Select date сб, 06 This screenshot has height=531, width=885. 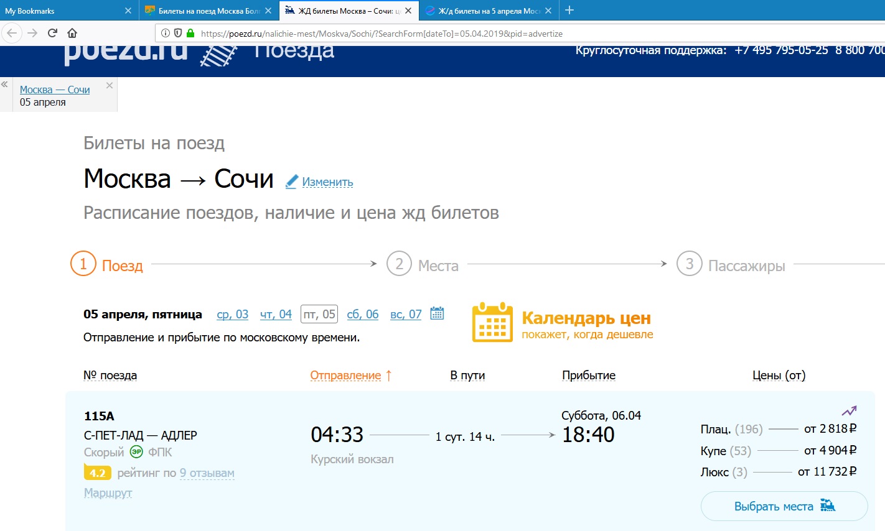(362, 315)
